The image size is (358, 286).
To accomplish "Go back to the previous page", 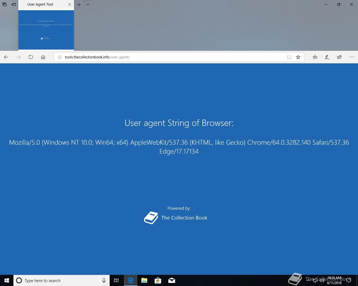I will [x=6, y=57].
